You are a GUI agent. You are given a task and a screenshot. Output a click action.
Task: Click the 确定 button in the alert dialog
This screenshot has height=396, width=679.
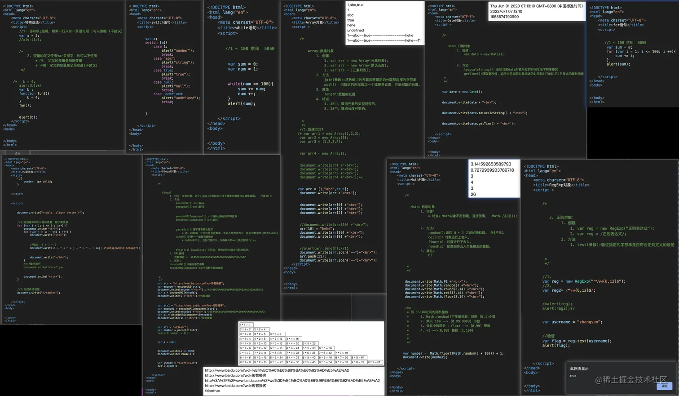pyautogui.click(x=664, y=386)
